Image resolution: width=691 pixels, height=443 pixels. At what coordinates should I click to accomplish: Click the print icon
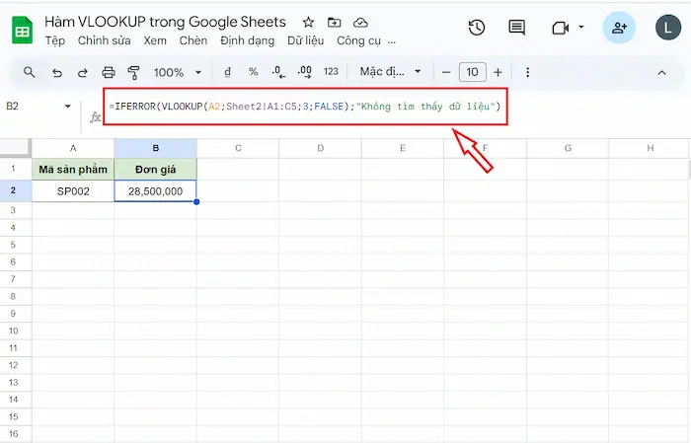pyautogui.click(x=109, y=72)
